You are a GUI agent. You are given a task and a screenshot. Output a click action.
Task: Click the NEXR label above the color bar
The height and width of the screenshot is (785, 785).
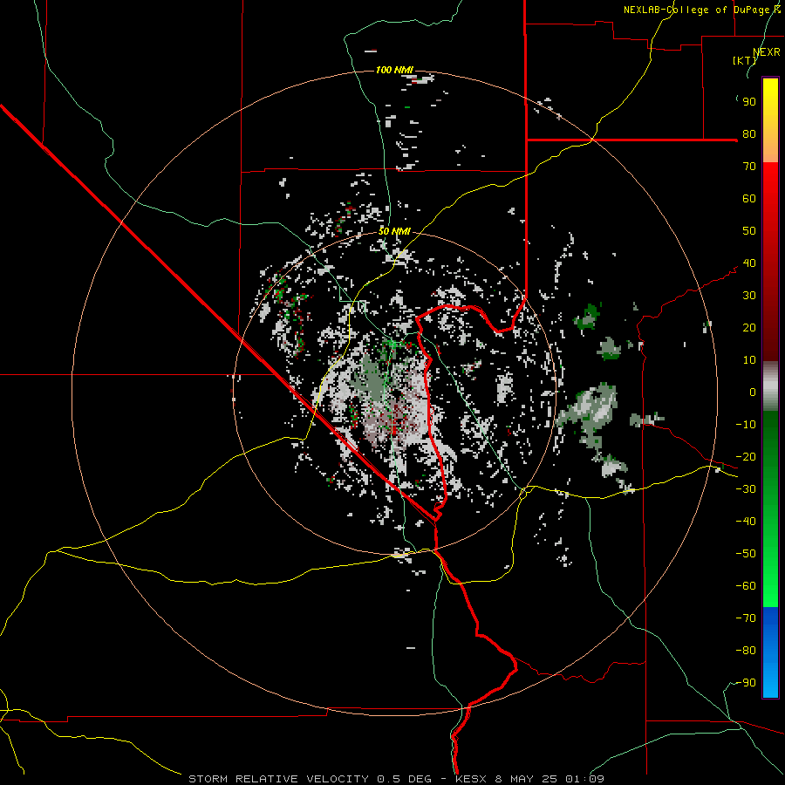click(767, 52)
